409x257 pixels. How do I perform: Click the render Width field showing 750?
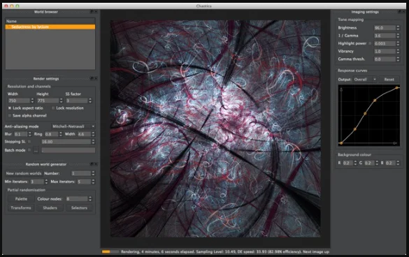pos(19,101)
